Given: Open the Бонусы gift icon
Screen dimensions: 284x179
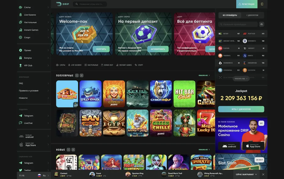Looking at the screenshot, I should point(21,58).
